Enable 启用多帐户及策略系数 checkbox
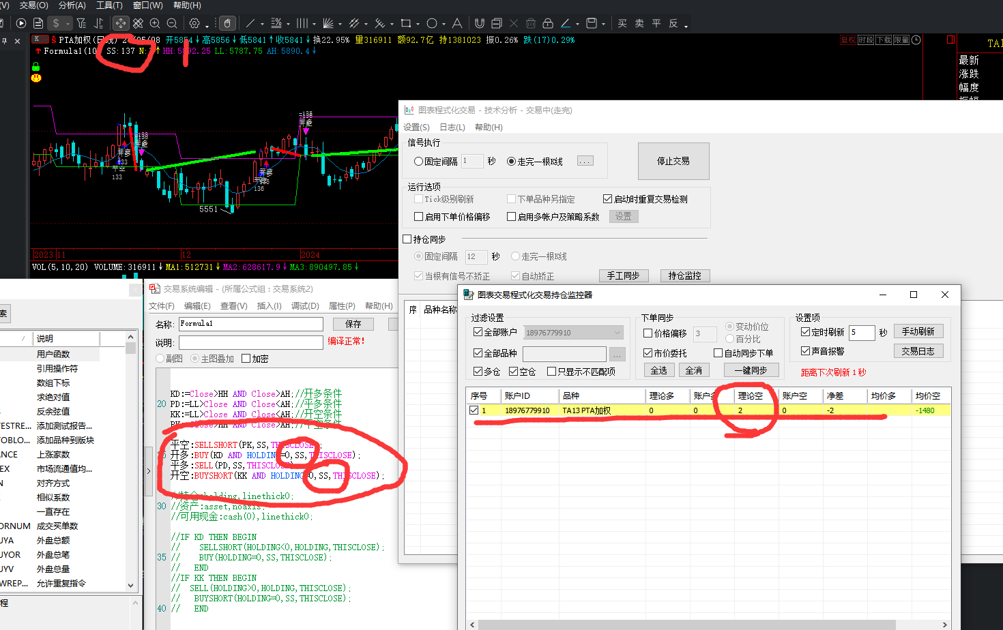 click(553, 217)
